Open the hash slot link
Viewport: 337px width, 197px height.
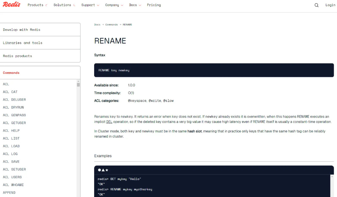click(195, 131)
